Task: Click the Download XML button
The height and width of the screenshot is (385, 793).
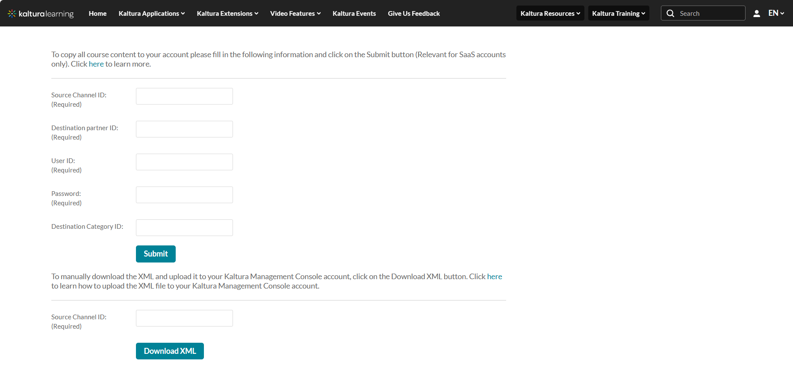Action: pos(170,351)
